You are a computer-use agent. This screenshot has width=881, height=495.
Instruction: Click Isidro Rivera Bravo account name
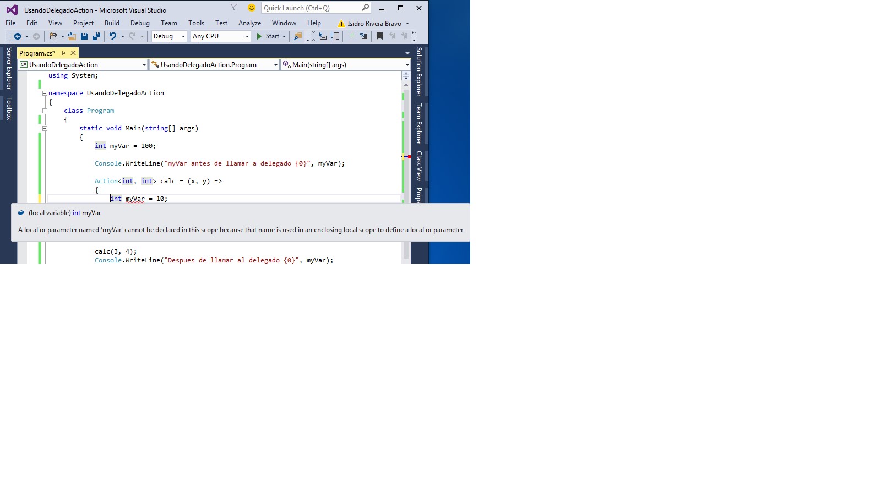pos(374,23)
